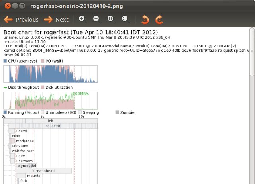Viewport: 255px width, 184px height.
Task: Click the Zombie legend swatch
Action: pyautogui.click(x=117, y=112)
